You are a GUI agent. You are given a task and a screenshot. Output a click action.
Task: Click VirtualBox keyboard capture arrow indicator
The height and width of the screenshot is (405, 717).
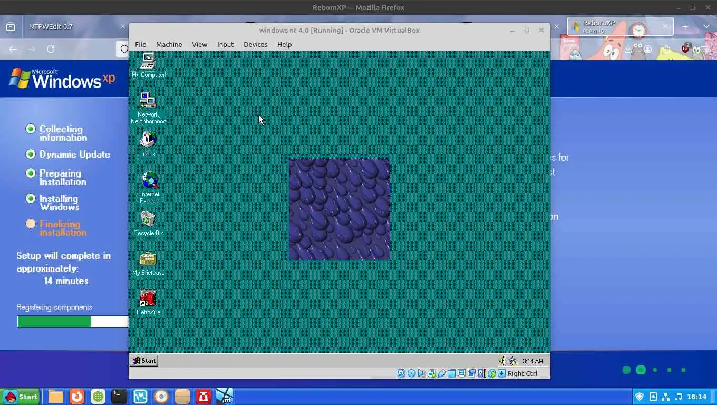[x=501, y=373]
